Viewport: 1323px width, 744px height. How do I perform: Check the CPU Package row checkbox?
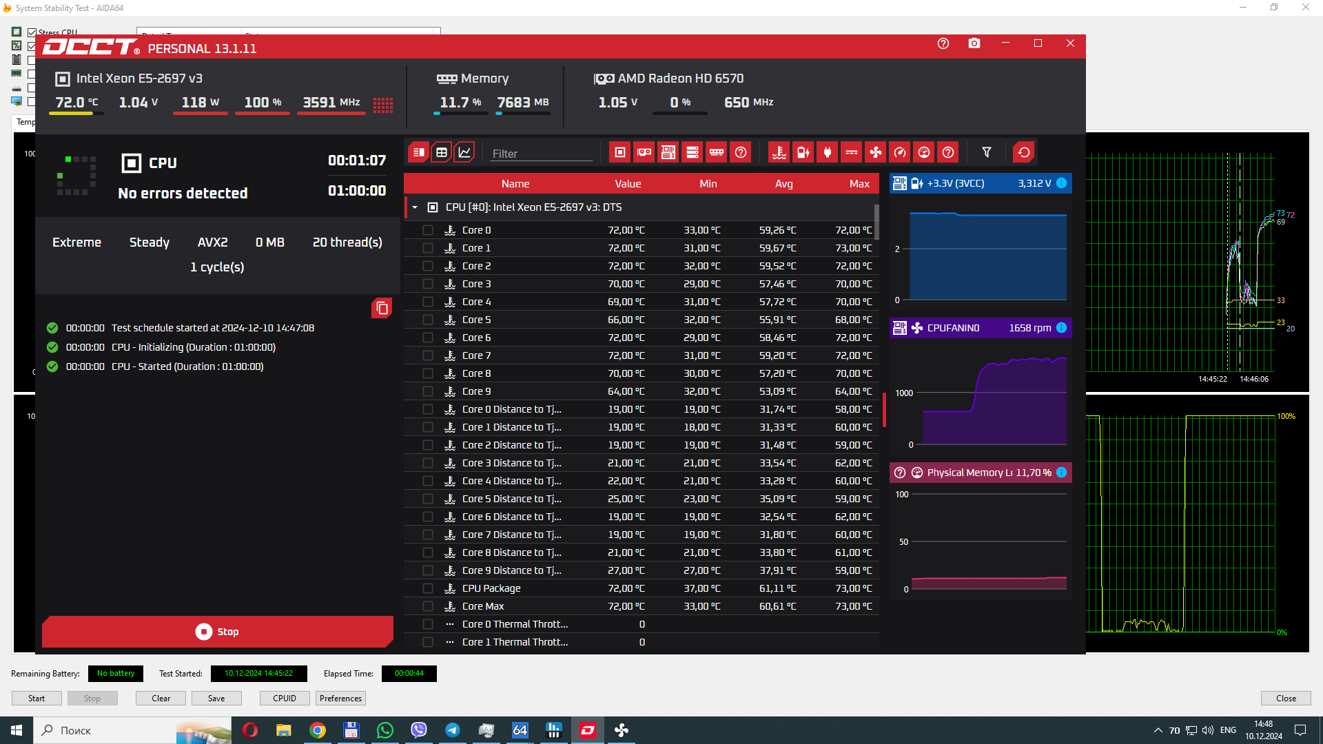click(428, 588)
